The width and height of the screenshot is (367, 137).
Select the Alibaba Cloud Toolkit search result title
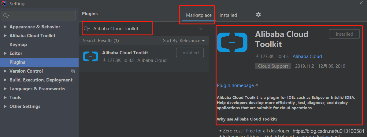click(125, 53)
